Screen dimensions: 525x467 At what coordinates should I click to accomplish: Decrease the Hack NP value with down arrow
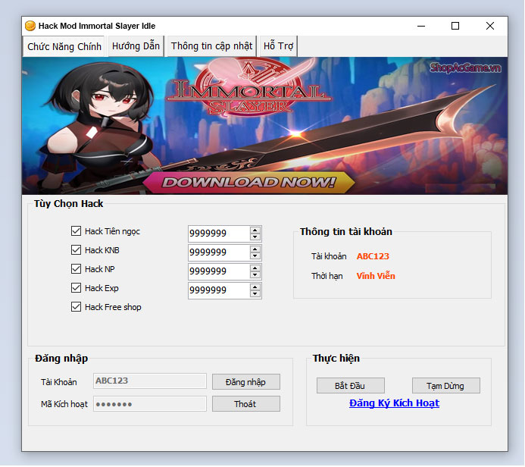255,275
